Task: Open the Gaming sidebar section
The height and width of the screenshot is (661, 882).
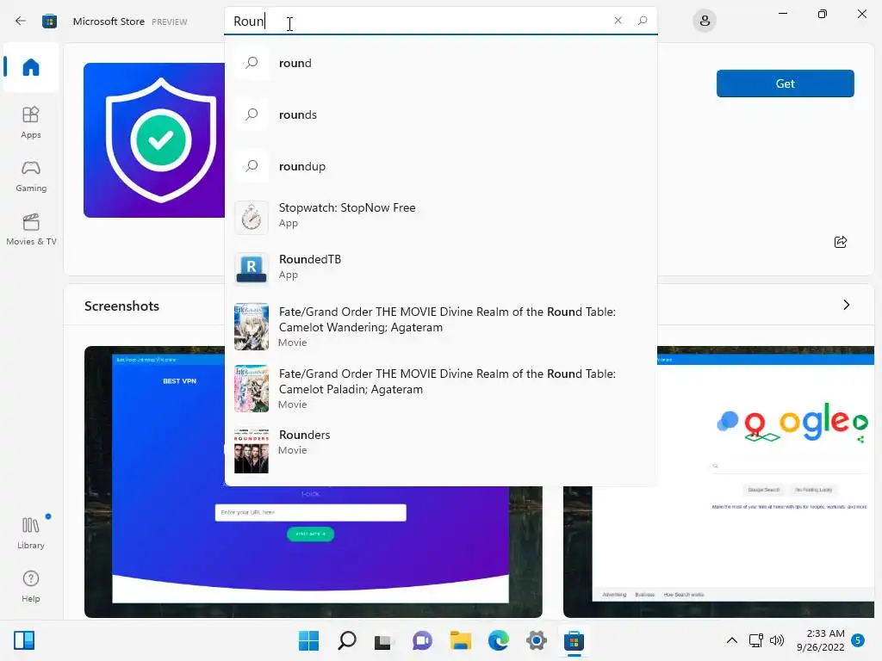Action: pos(31,176)
